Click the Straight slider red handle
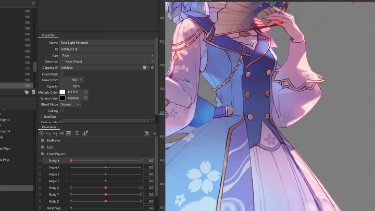Screen dimensions: 375x211 [x=71, y=160]
